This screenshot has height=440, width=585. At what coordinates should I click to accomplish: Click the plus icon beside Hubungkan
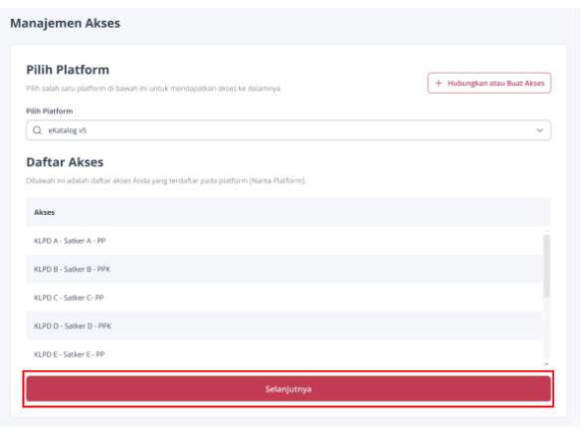click(x=439, y=83)
